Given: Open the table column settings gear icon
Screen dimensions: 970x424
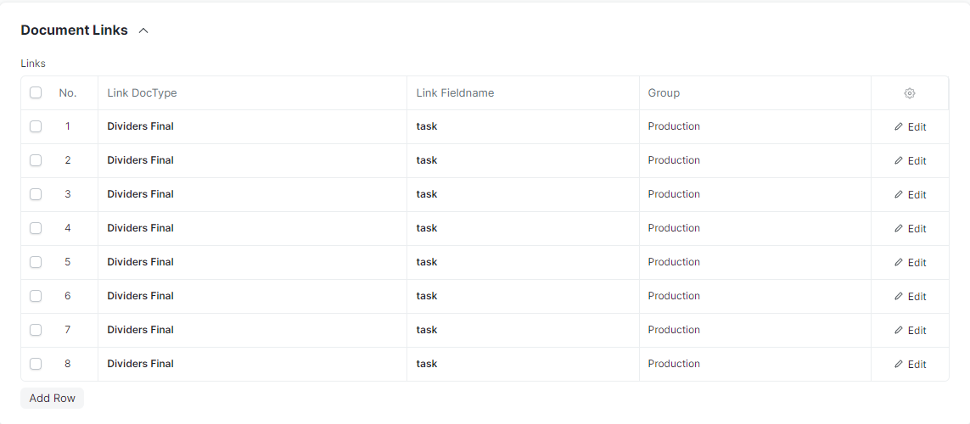Looking at the screenshot, I should pos(909,93).
